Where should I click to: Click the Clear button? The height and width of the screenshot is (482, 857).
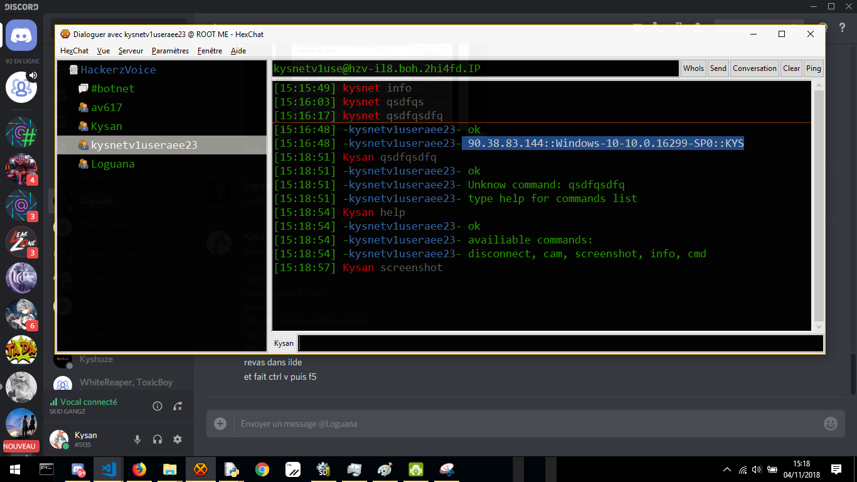[792, 68]
